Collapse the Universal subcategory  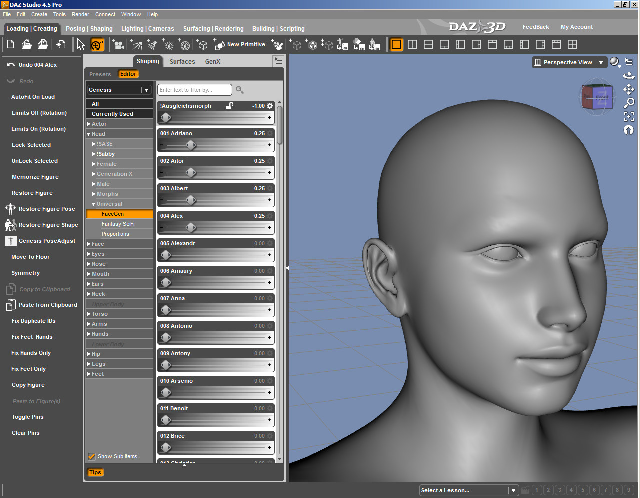(94, 204)
